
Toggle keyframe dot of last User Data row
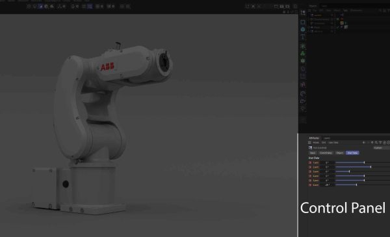(x=310, y=185)
